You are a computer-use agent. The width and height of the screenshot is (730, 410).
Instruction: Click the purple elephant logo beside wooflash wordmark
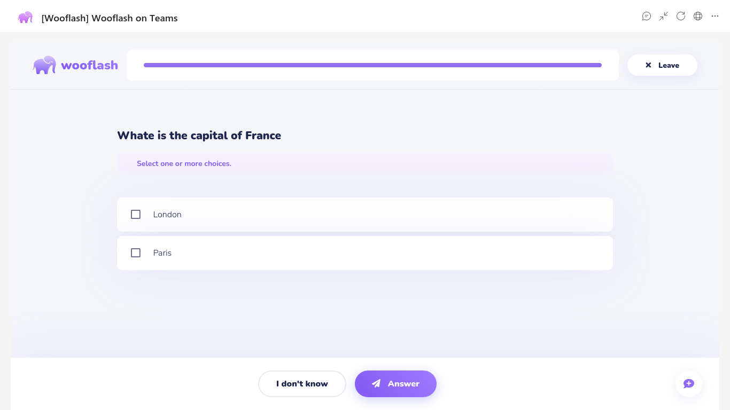[44, 65]
